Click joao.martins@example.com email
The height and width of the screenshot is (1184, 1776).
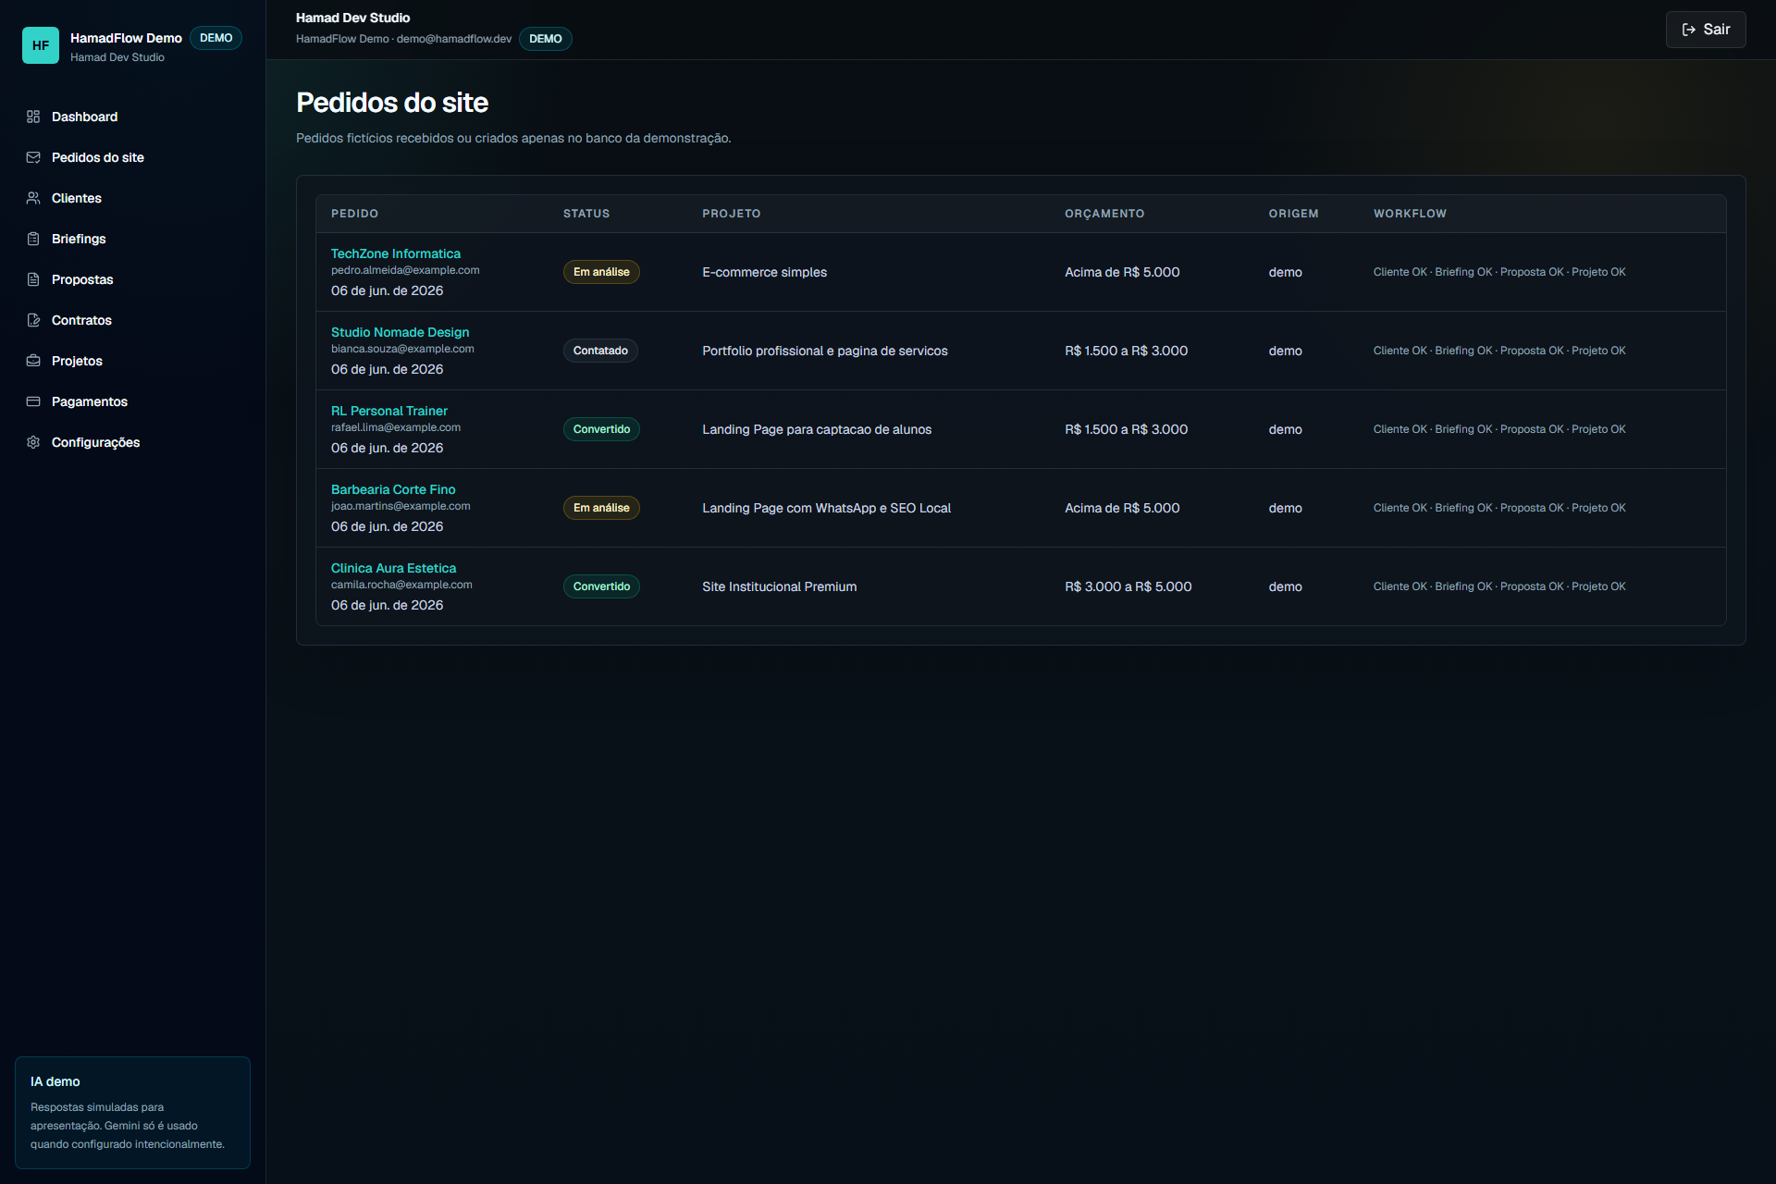click(401, 506)
